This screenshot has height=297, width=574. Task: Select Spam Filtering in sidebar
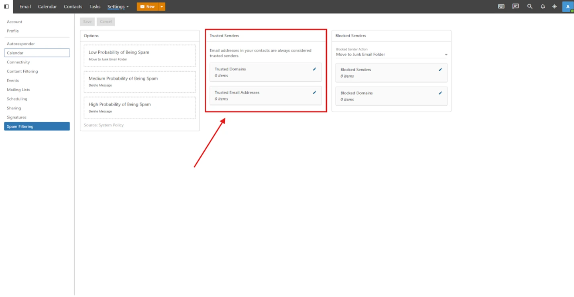coord(37,126)
